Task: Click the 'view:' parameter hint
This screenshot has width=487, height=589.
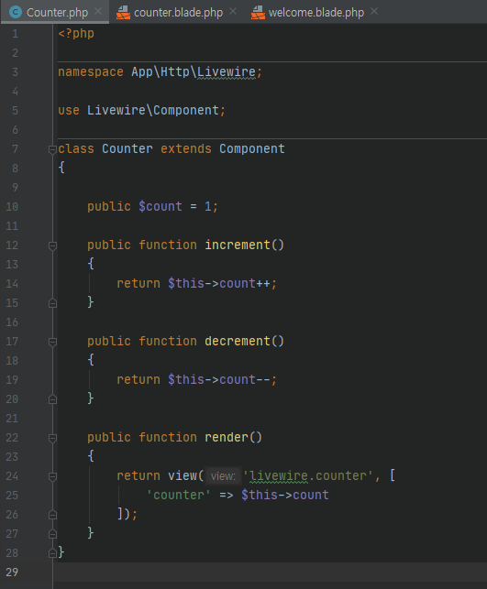Action: click(x=223, y=476)
